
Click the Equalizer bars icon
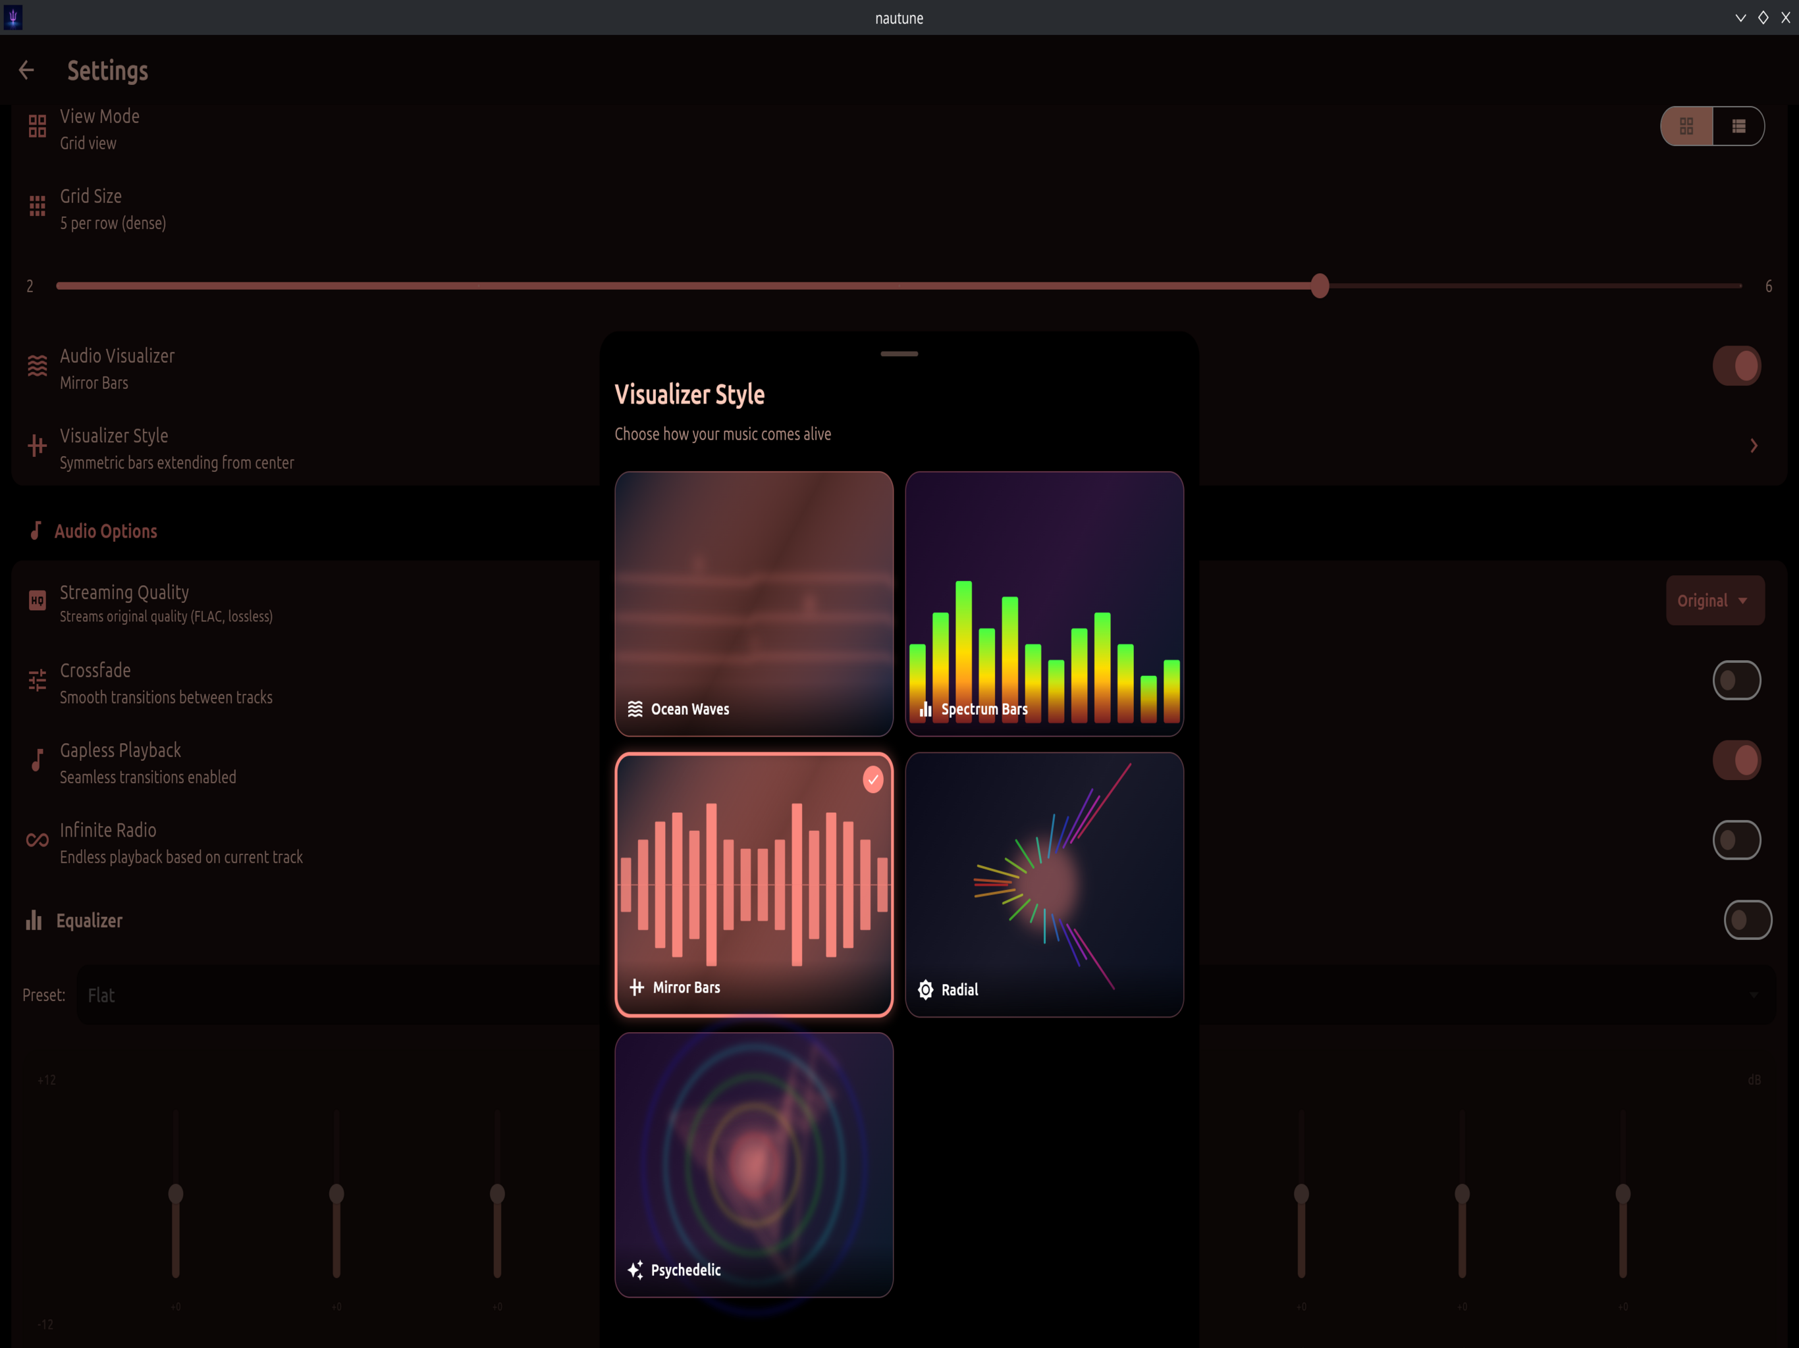click(34, 920)
